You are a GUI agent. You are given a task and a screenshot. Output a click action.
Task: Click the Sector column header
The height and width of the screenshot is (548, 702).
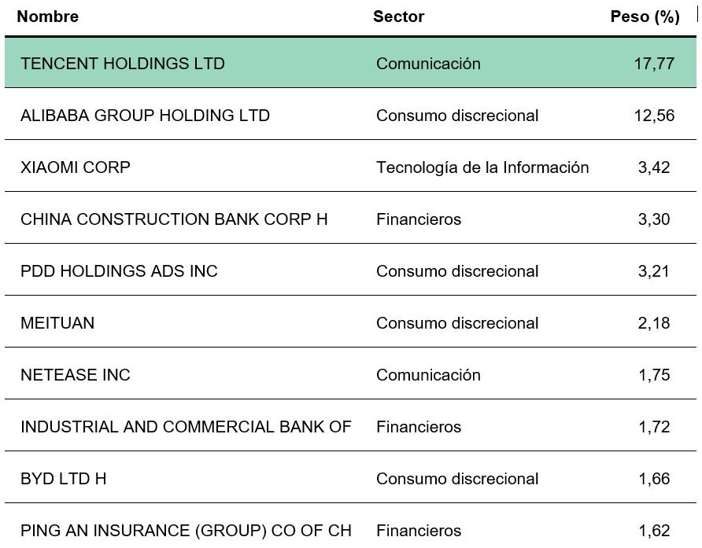398,17
